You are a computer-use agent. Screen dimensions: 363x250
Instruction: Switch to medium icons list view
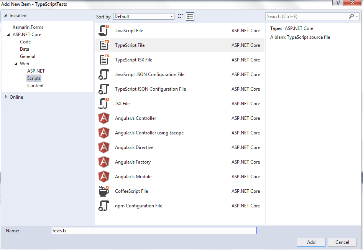(x=190, y=17)
